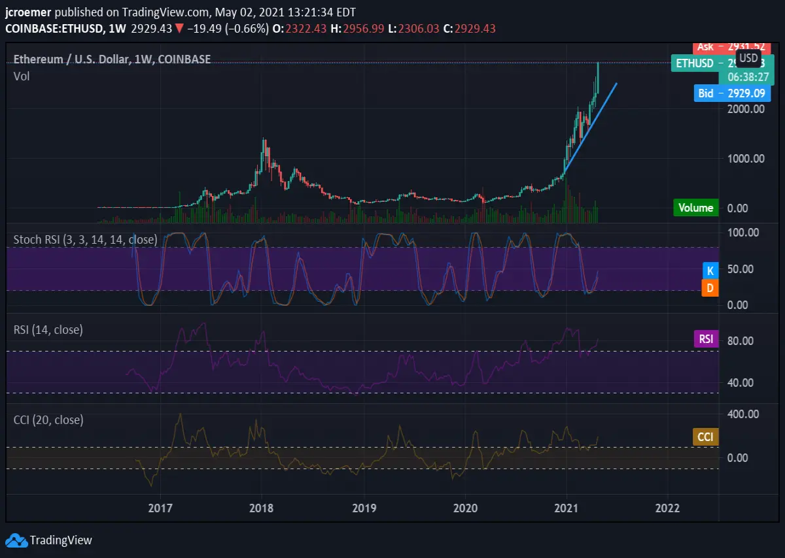
Task: Click the purple RSI scale label
Action: coord(705,339)
